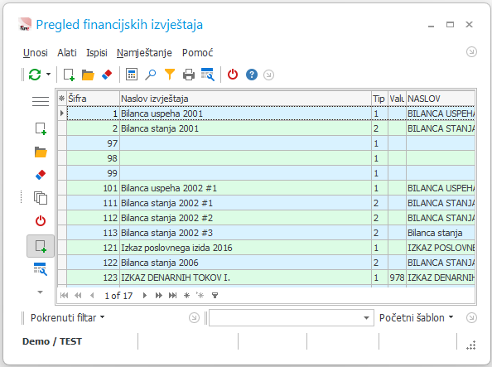Viewport: 492px width, 367px height.
Task: Sort by the NASLOV column header
Action: point(441,99)
